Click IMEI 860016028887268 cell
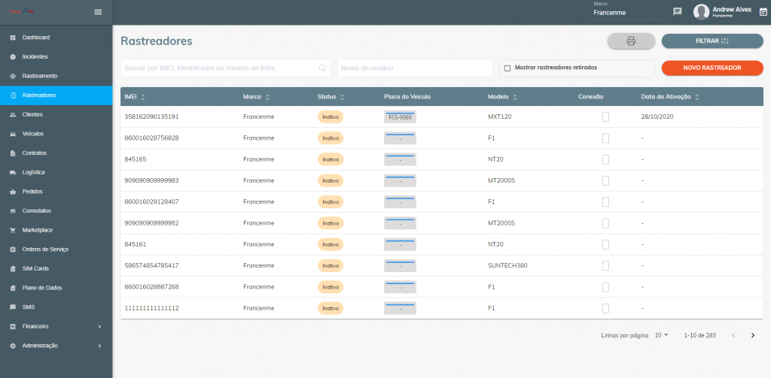This screenshot has height=378, width=771. [x=151, y=286]
